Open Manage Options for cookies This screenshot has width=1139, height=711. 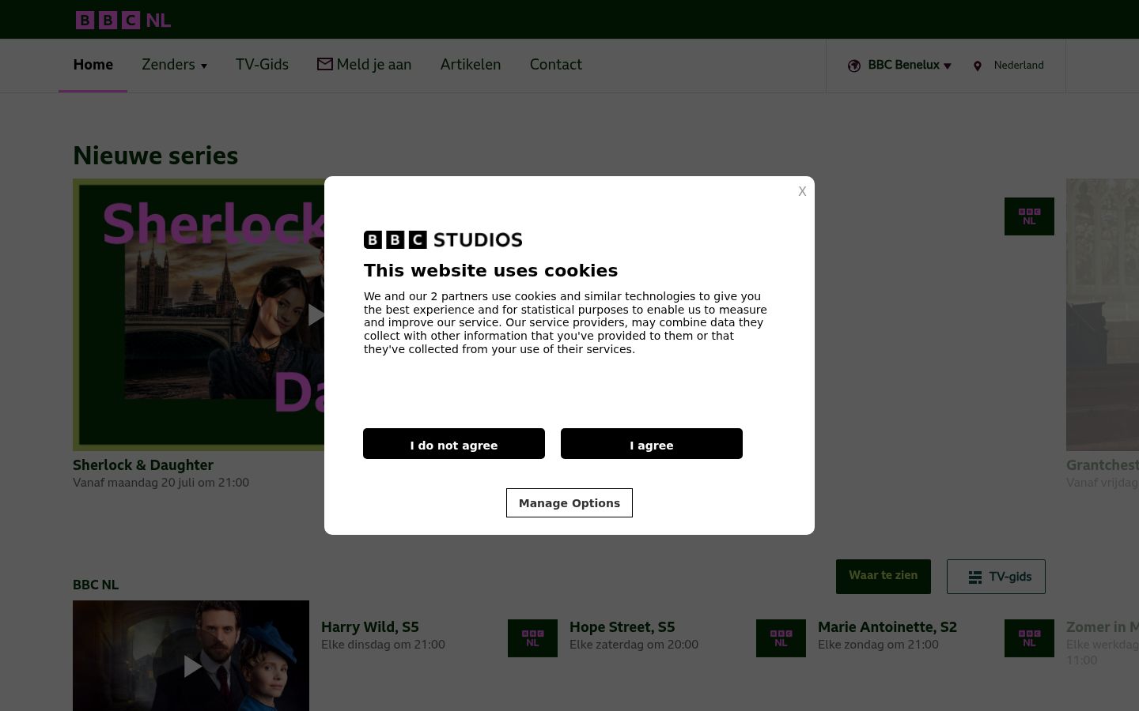tap(569, 503)
